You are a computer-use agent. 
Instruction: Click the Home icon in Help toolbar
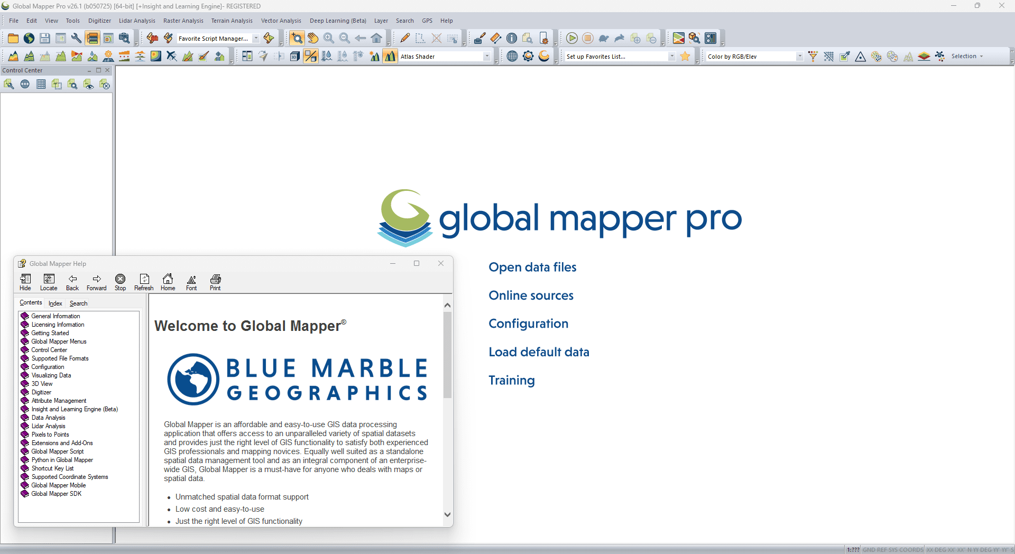tap(168, 282)
